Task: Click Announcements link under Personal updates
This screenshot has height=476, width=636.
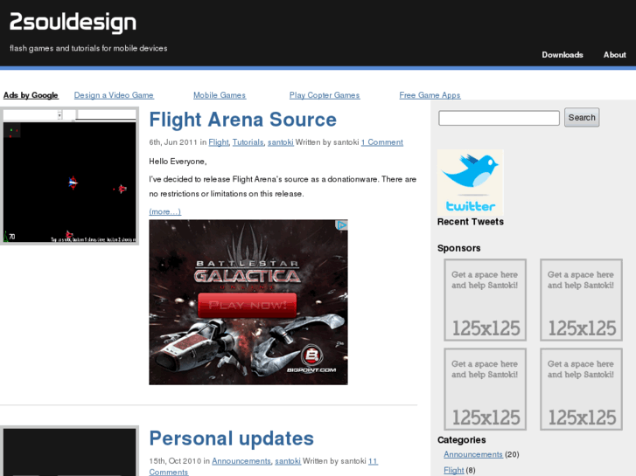Action: [241, 461]
